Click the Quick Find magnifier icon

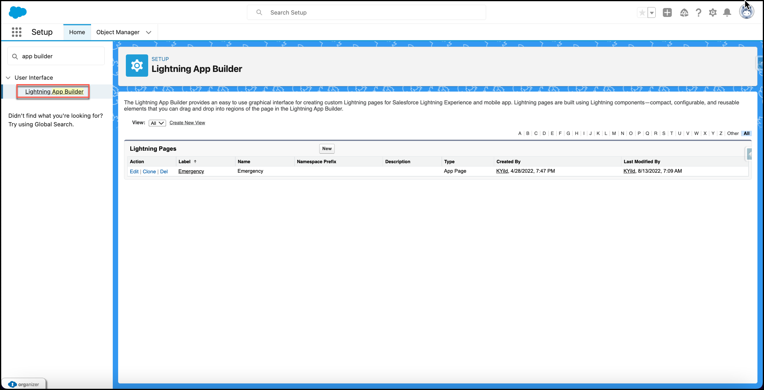(x=15, y=56)
